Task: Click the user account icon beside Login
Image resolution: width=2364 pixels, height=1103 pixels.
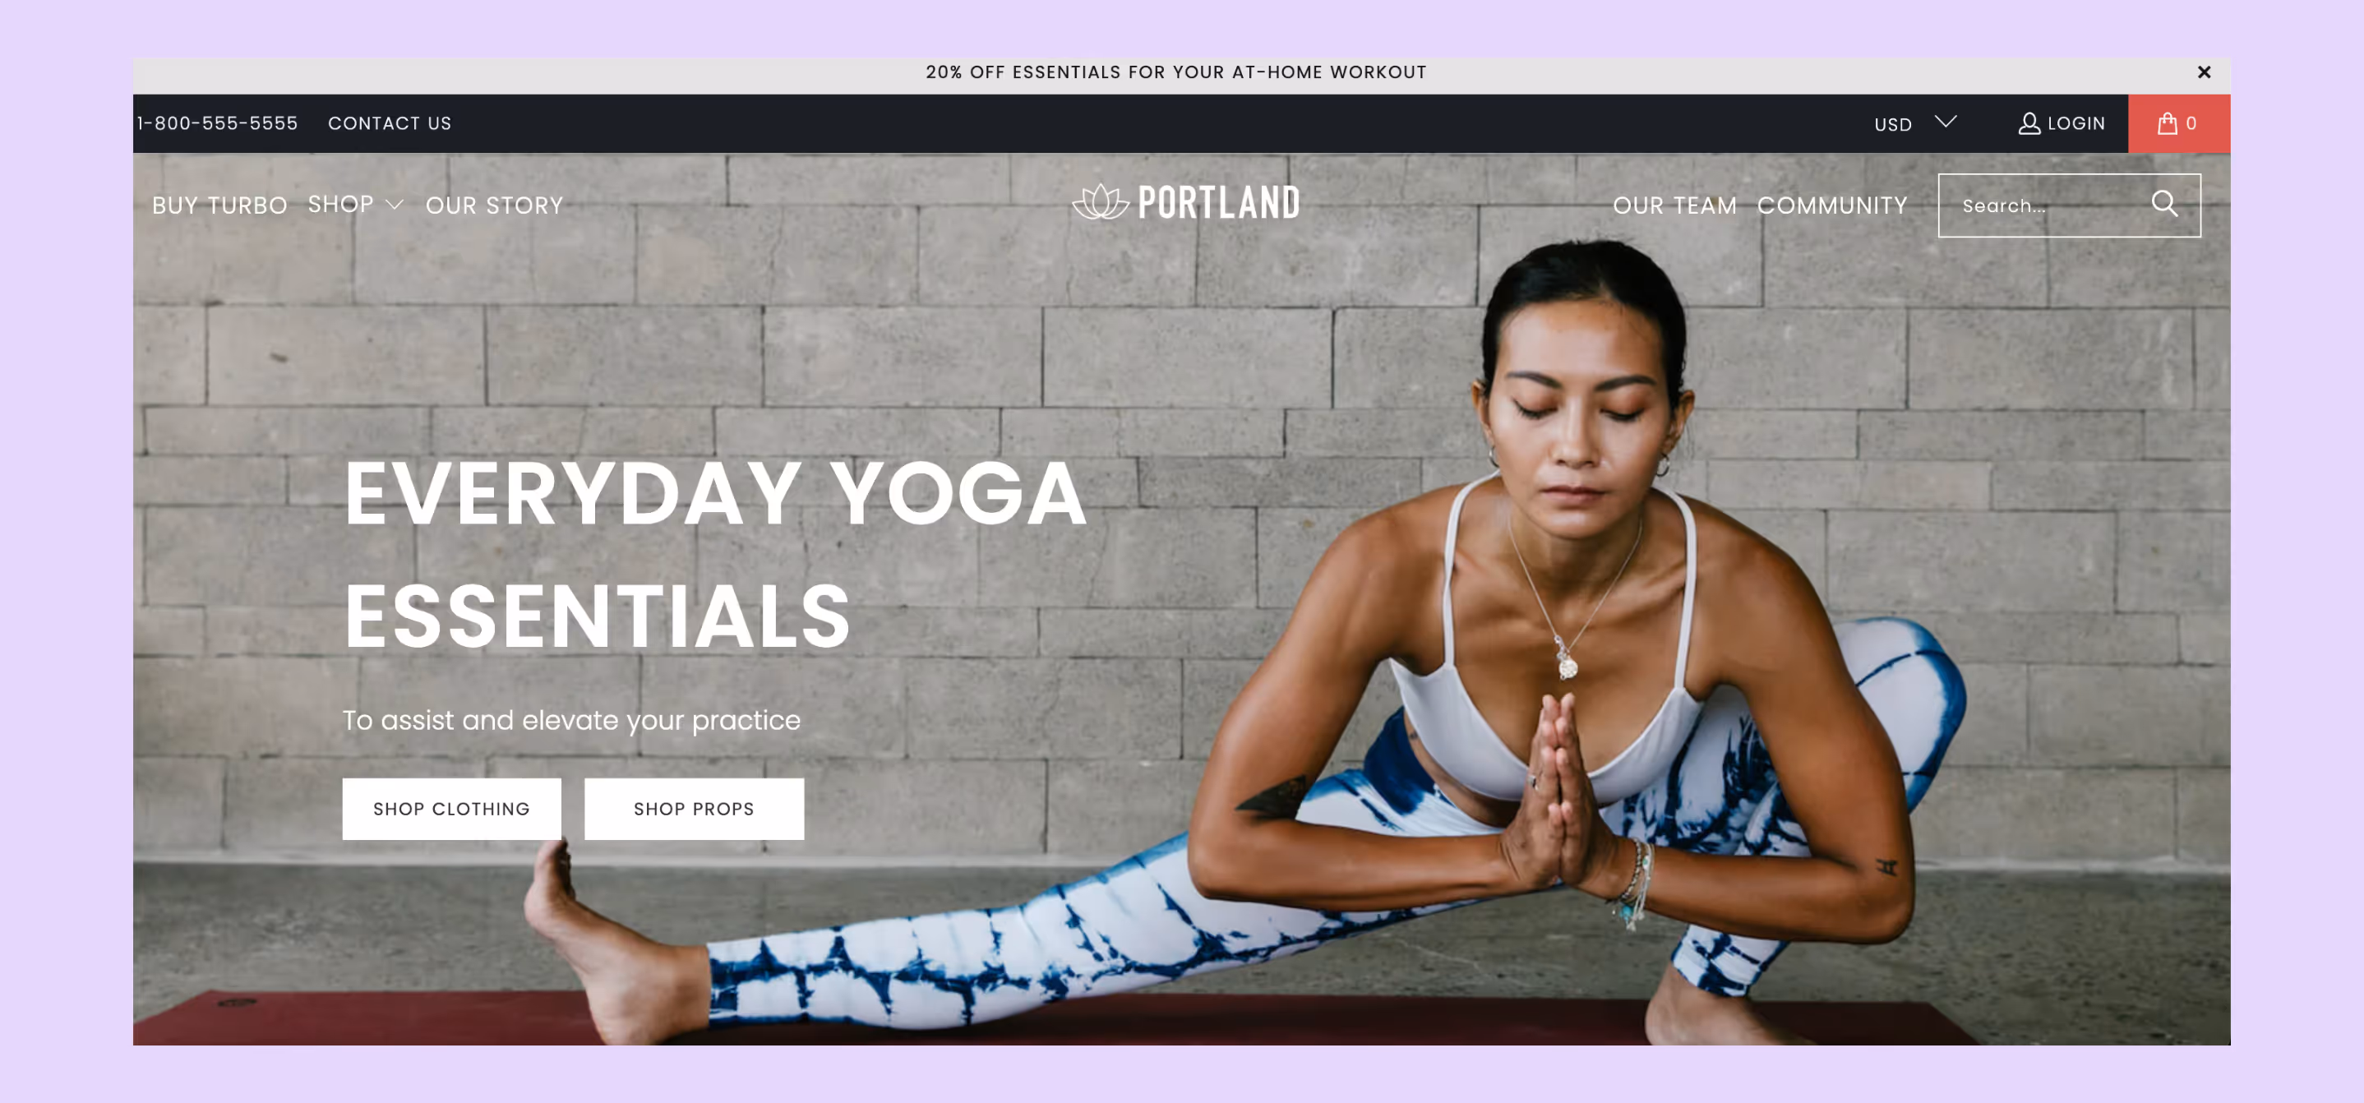Action: pyautogui.click(x=2029, y=123)
